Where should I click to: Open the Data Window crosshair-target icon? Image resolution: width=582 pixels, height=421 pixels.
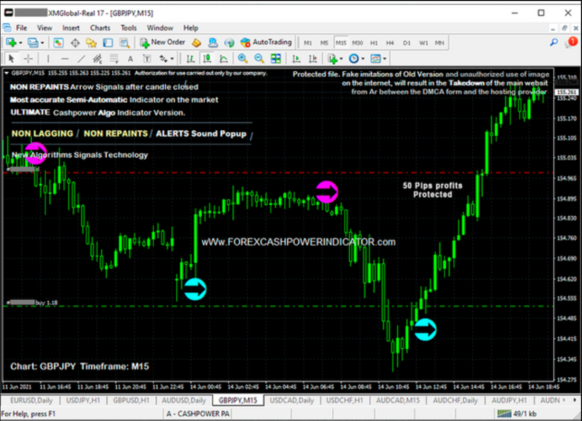click(x=75, y=43)
